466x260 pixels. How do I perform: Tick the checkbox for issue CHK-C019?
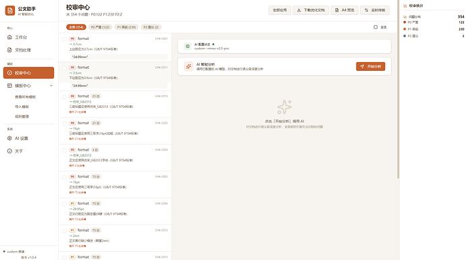point(64,97)
